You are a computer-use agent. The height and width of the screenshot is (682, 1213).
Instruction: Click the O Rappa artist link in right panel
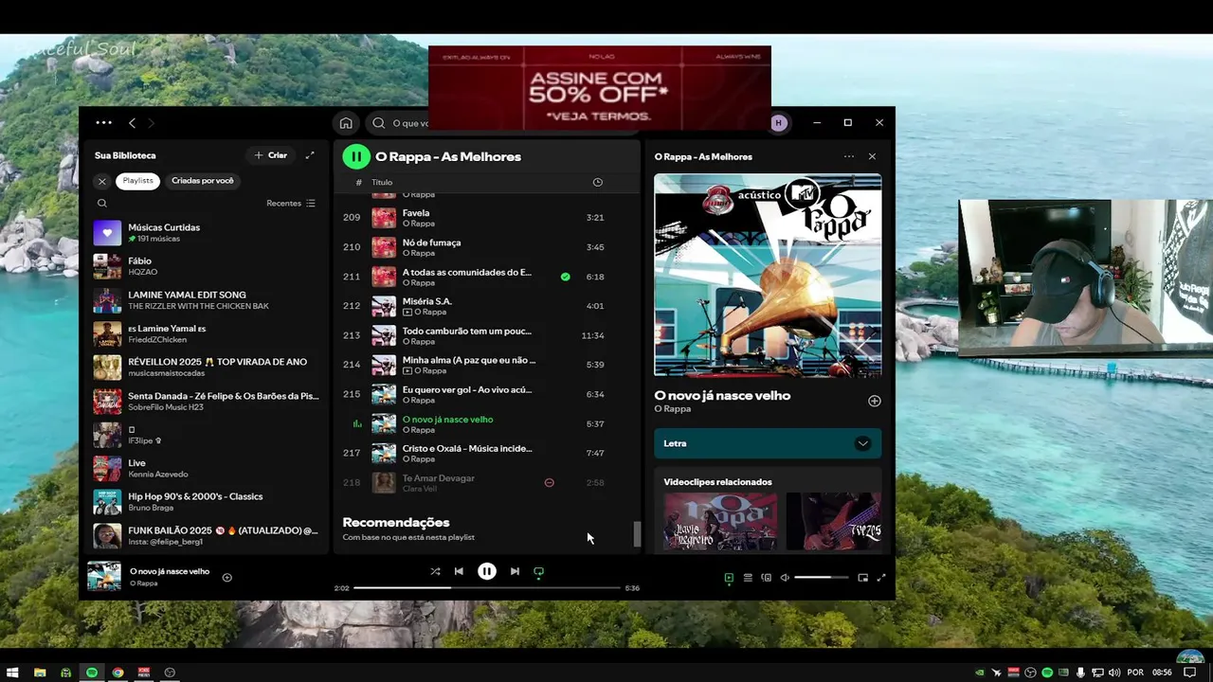pyautogui.click(x=672, y=409)
